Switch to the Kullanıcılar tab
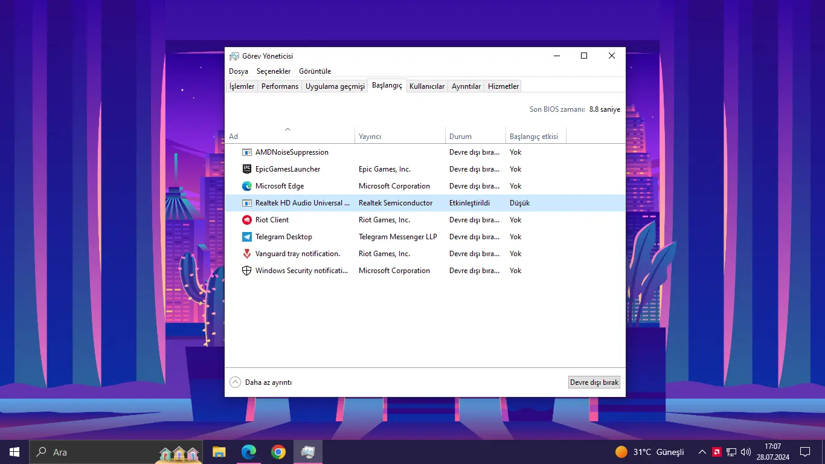The width and height of the screenshot is (825, 464). [x=427, y=86]
